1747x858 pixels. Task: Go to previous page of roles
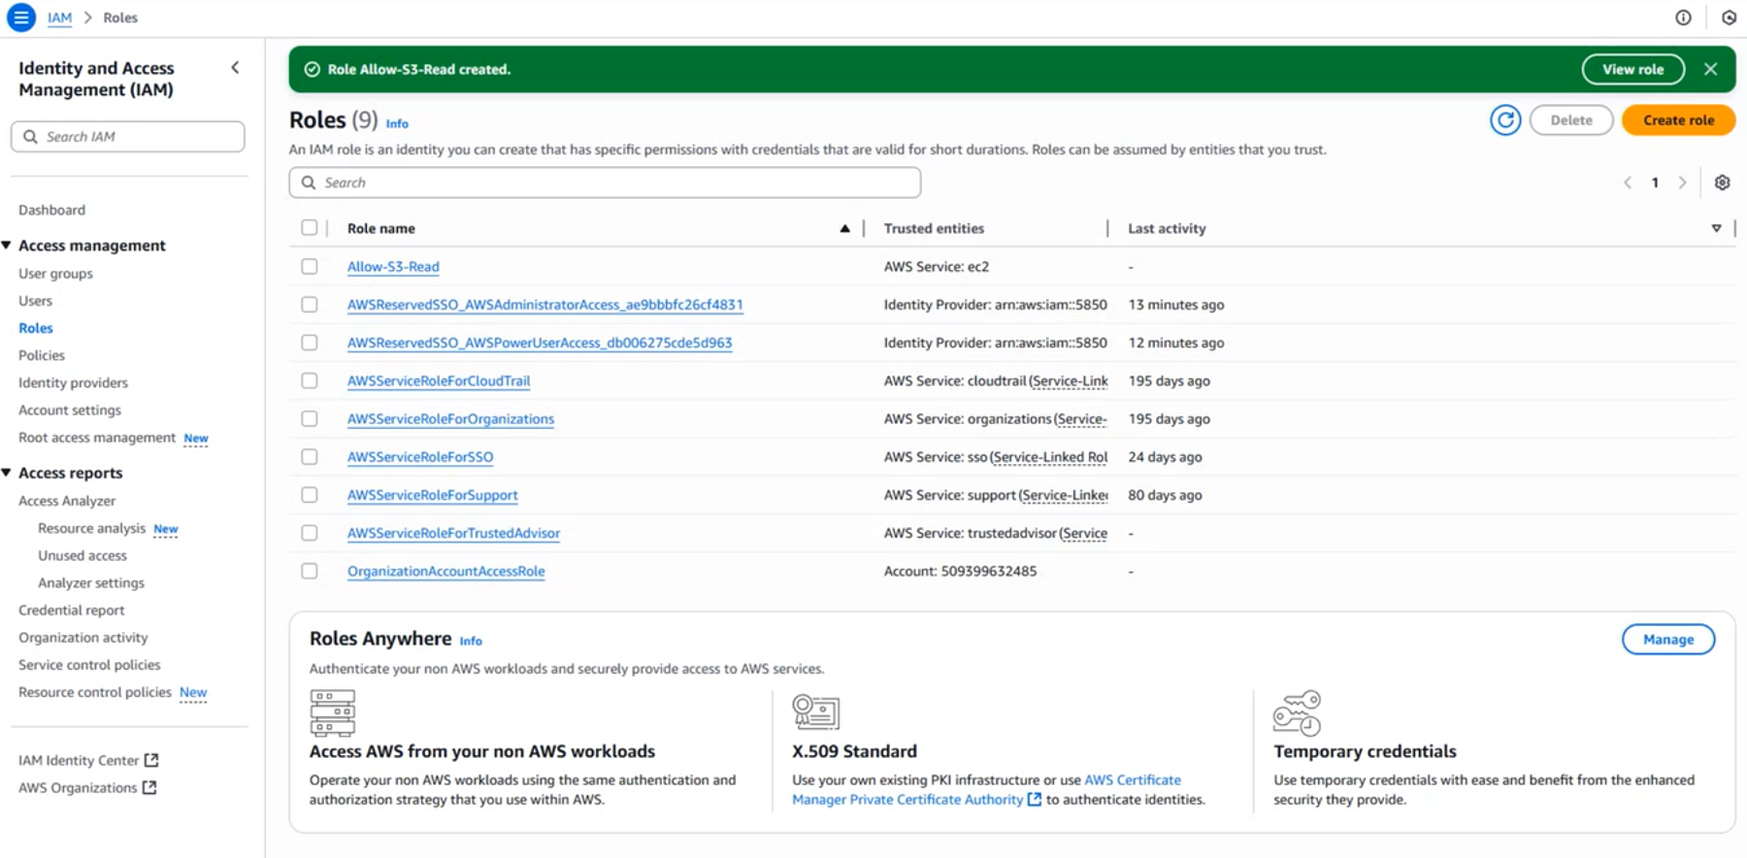click(x=1628, y=182)
